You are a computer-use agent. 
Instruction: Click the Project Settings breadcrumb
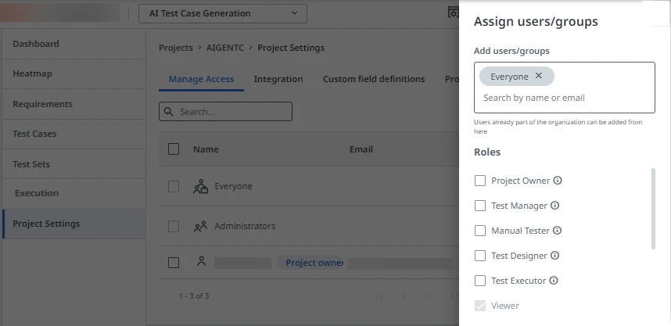[291, 48]
